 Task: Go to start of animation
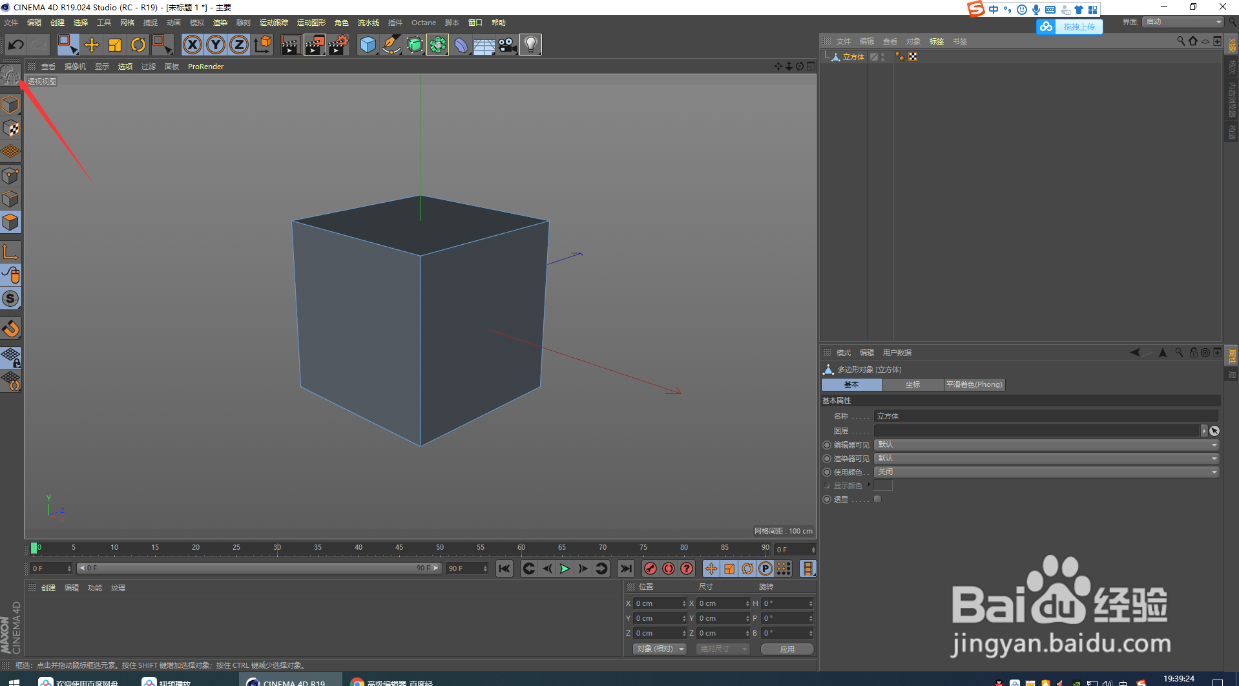click(505, 568)
